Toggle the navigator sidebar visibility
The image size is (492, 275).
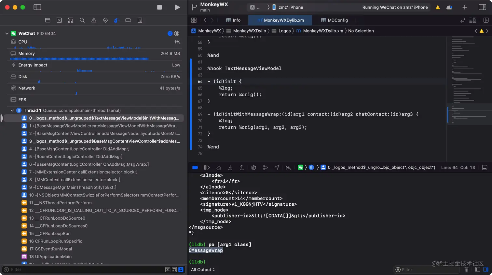[37, 7]
